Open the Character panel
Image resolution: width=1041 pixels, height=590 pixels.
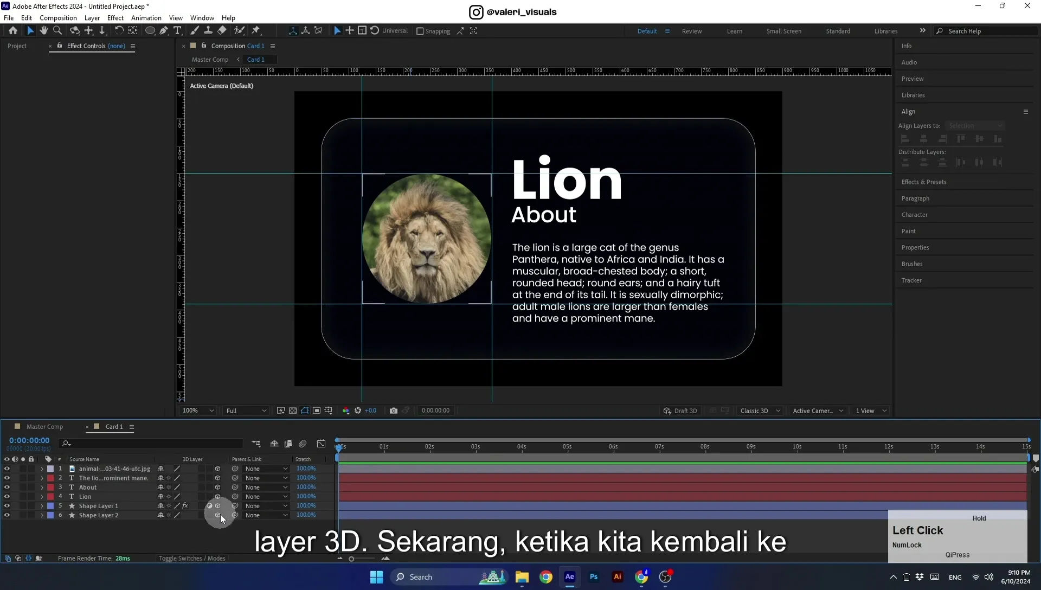click(915, 215)
